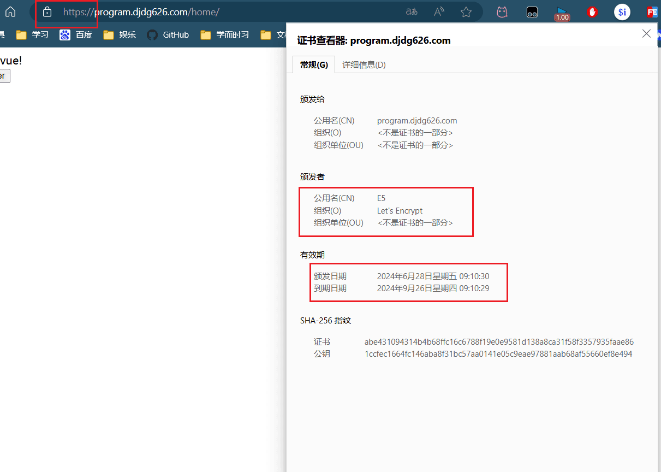Click the browser home icon
The width and height of the screenshot is (661, 472).
pyautogui.click(x=10, y=12)
